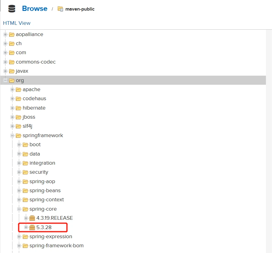Viewport: 272px width, 253px height.
Task: Click the spring-aop folder icon
Action: pos(25,182)
